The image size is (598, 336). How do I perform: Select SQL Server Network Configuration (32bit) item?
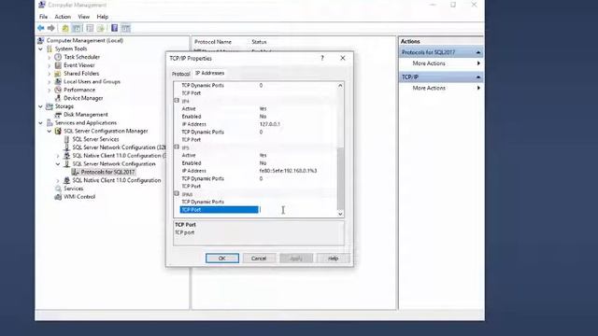pyautogui.click(x=119, y=147)
